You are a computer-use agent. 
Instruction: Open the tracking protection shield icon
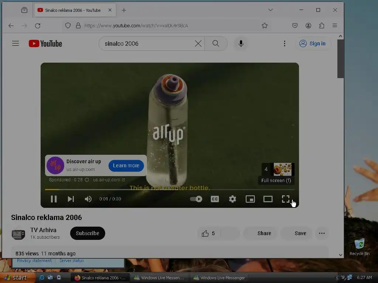coord(68,25)
